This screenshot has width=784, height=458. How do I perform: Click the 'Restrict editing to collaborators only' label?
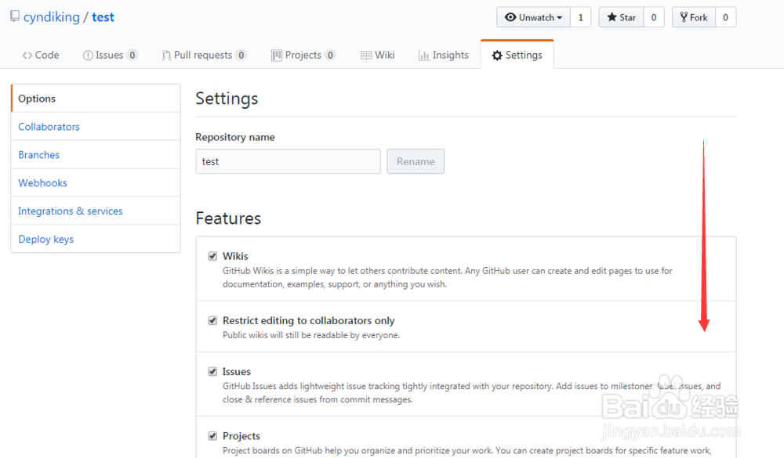coord(308,321)
